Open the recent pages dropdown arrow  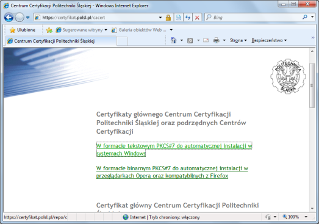(28, 18)
